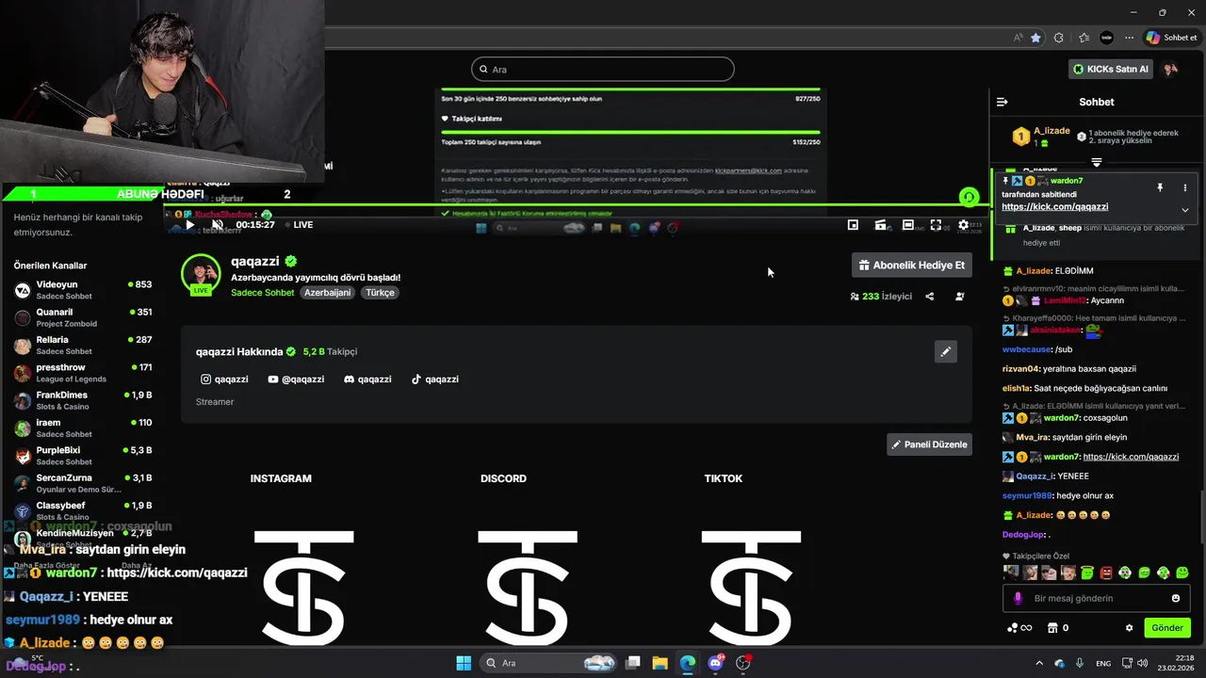Bookmark page with browser star icon

[1035, 38]
